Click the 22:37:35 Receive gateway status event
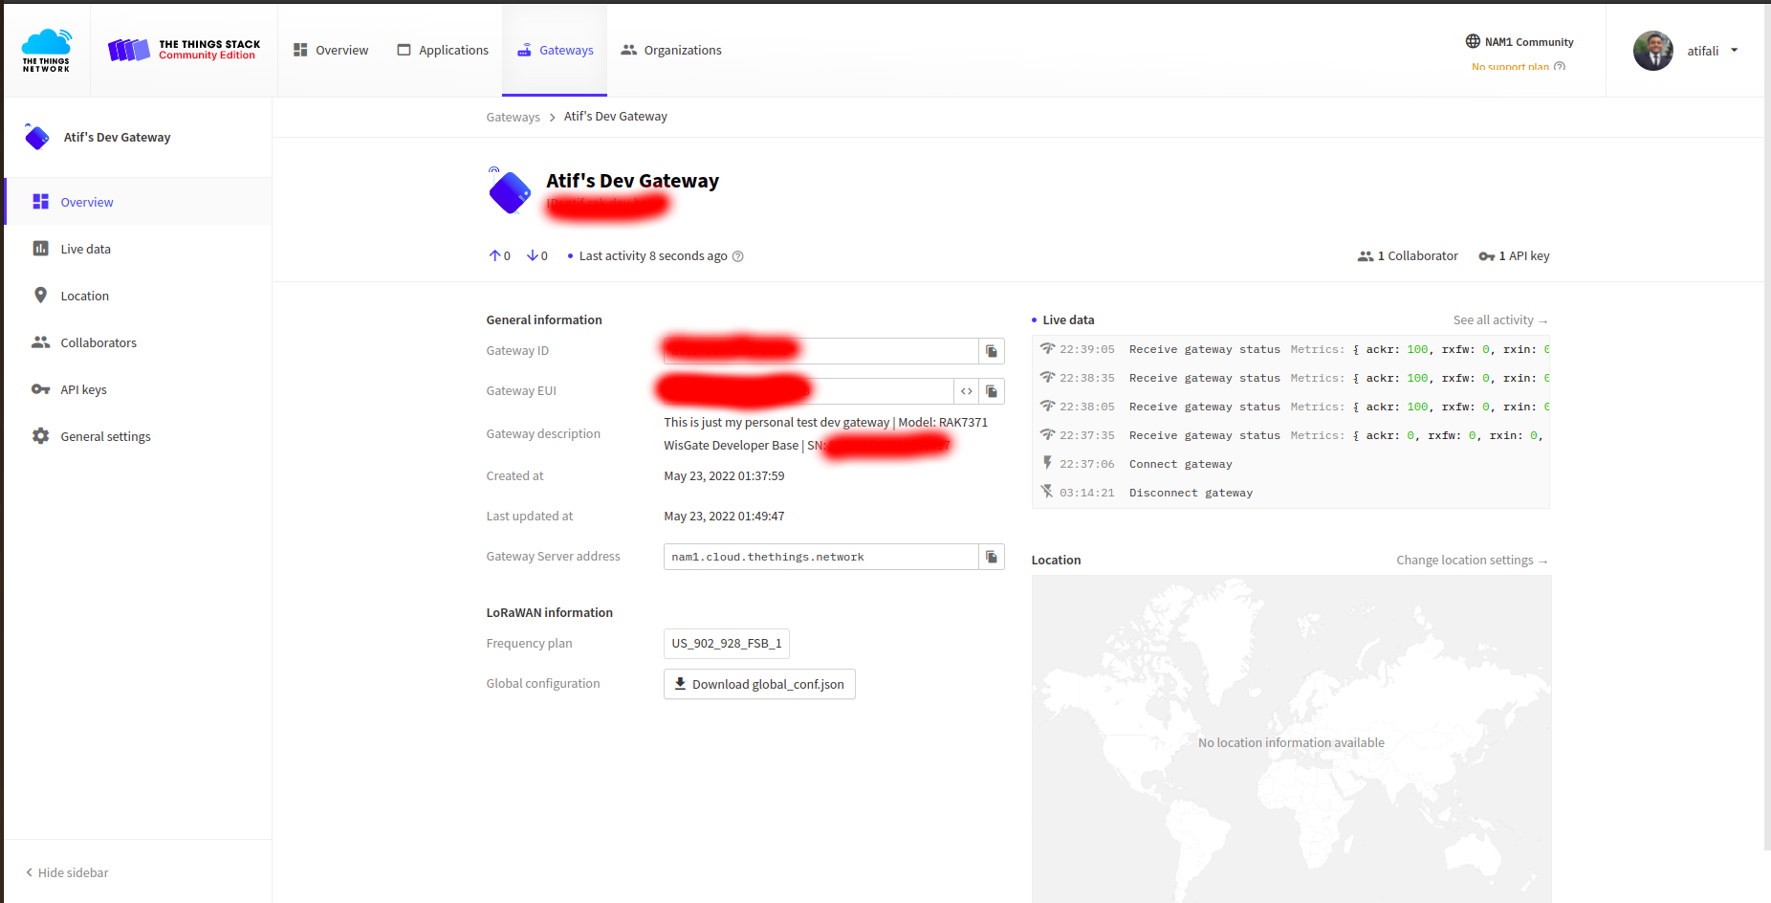 point(1291,435)
